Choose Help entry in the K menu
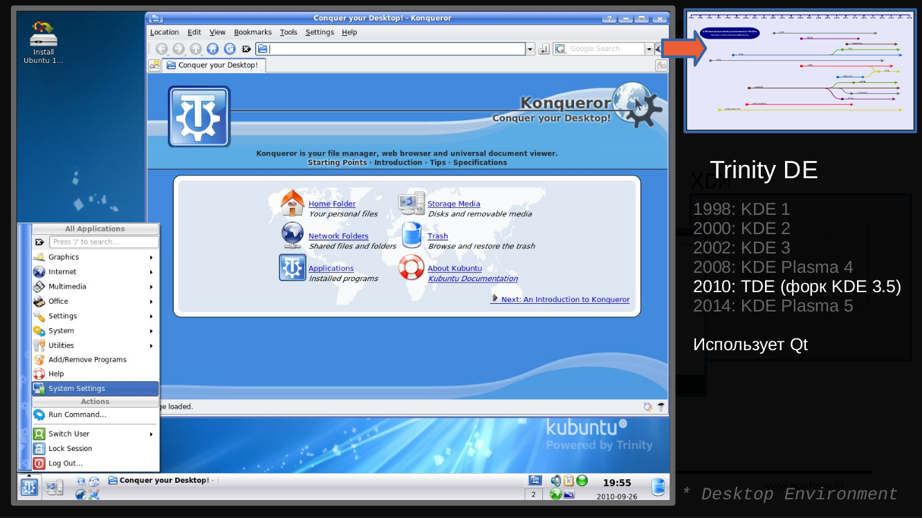The width and height of the screenshot is (922, 518). [x=95, y=374]
